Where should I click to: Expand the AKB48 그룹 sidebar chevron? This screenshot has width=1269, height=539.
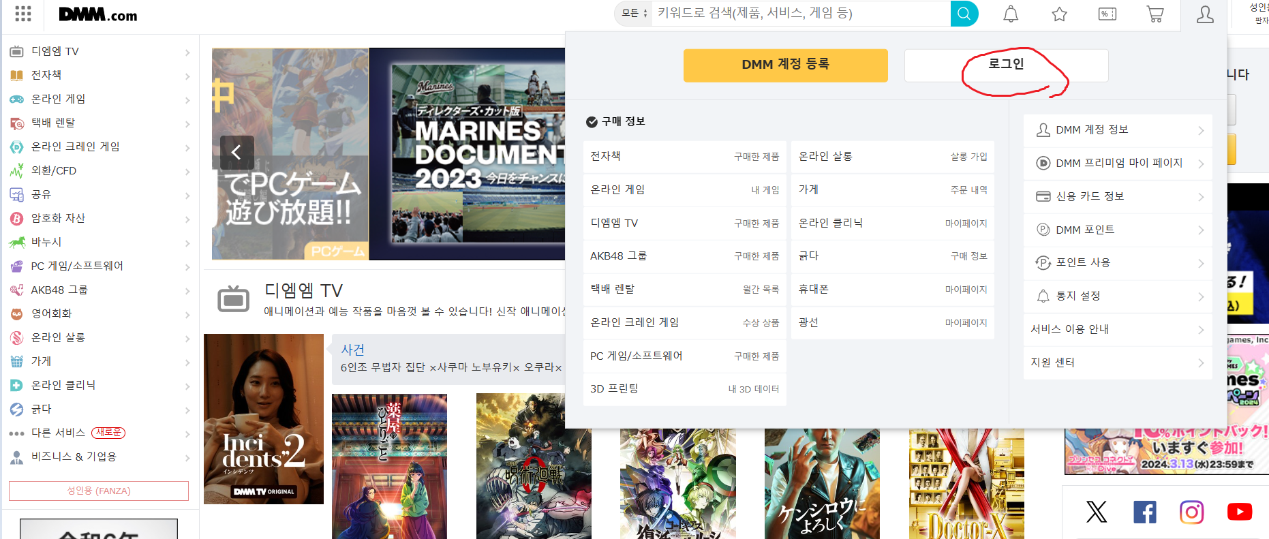click(x=187, y=290)
